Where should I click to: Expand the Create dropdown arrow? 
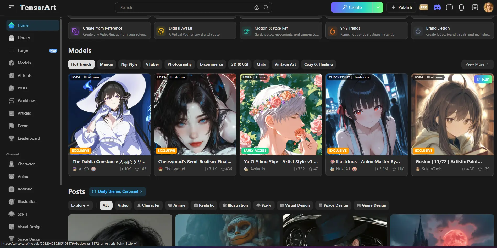(378, 7)
